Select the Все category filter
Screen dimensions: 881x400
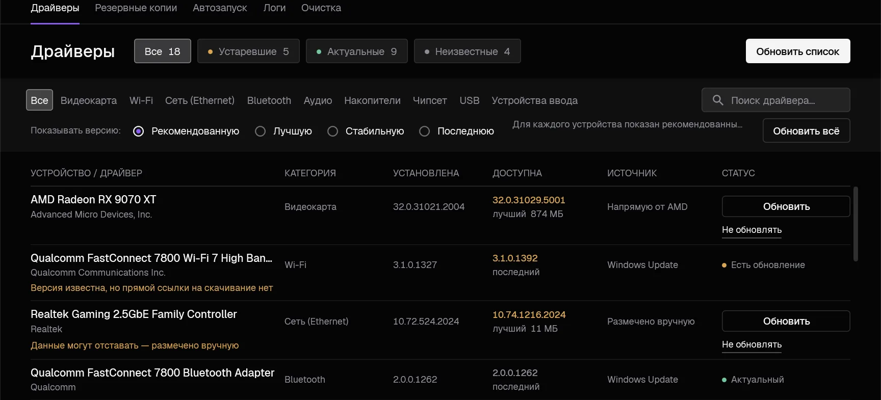(x=39, y=100)
